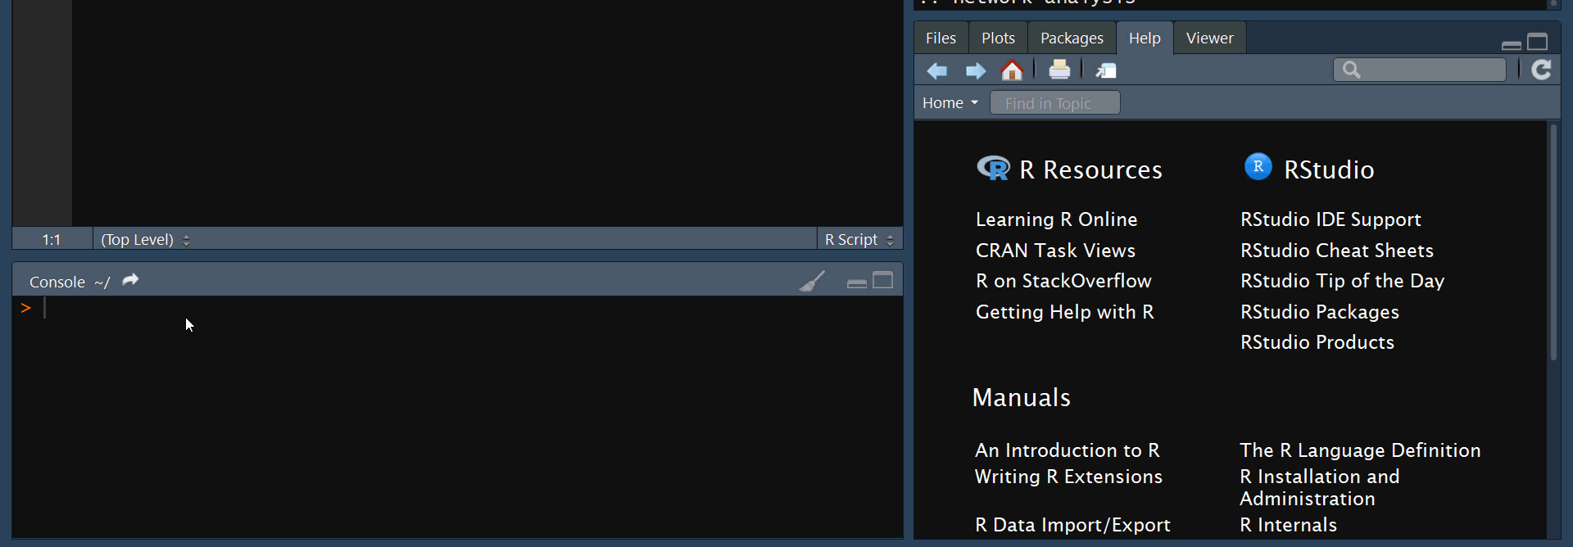Open CRAN Task Views link

coord(1055,251)
